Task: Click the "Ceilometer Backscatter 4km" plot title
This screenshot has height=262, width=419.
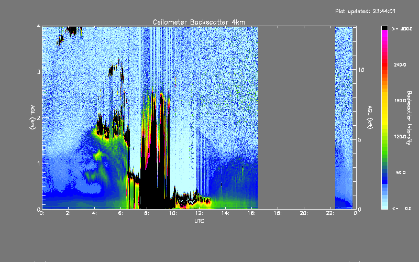Action: tap(199, 22)
